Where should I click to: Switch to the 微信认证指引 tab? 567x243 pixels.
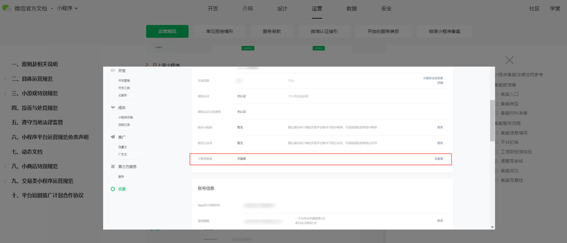coord(324,31)
